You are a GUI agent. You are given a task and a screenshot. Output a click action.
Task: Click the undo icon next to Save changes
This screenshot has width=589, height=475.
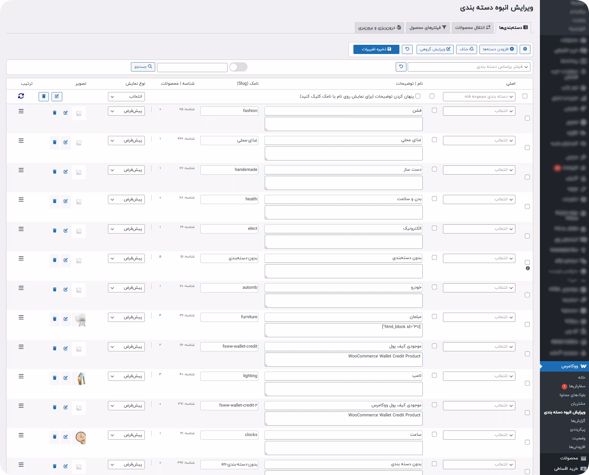(407, 49)
